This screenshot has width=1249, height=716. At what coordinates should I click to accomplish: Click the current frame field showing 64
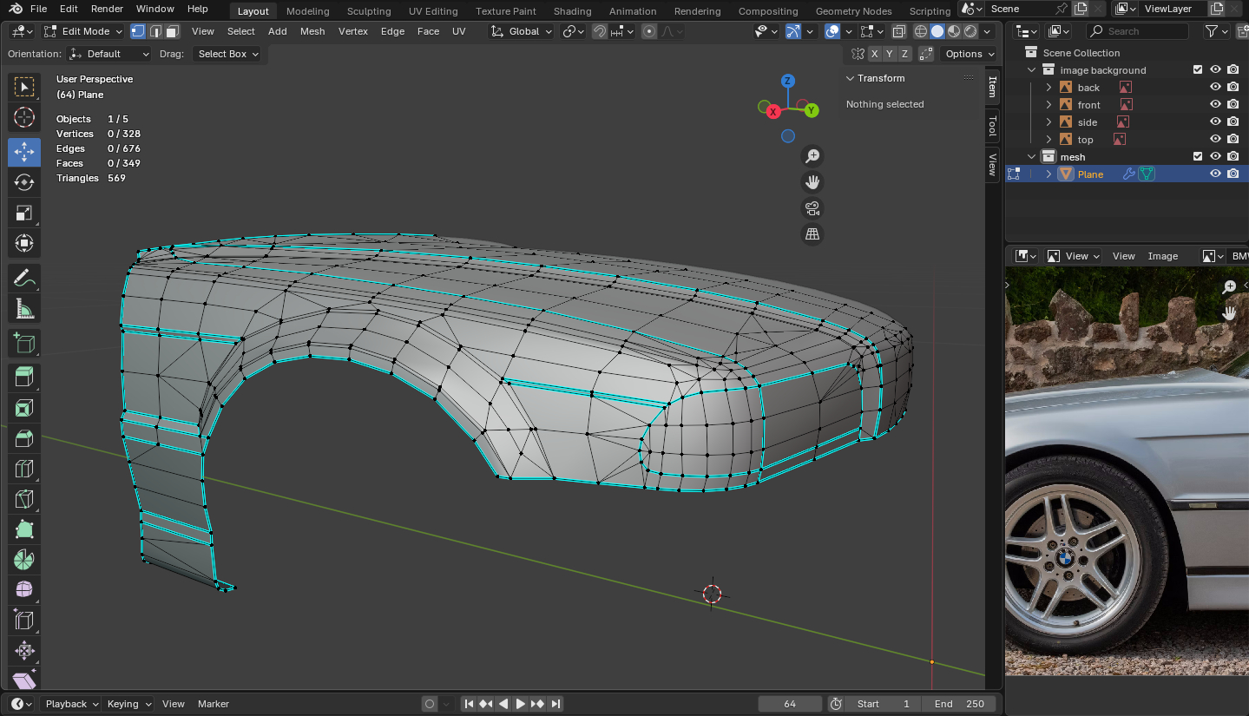[789, 704]
